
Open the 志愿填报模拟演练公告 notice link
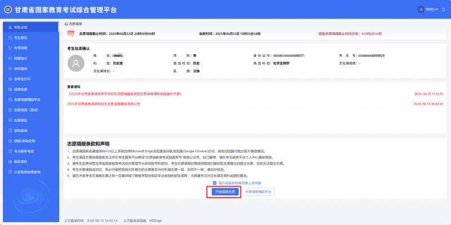[x=104, y=104]
